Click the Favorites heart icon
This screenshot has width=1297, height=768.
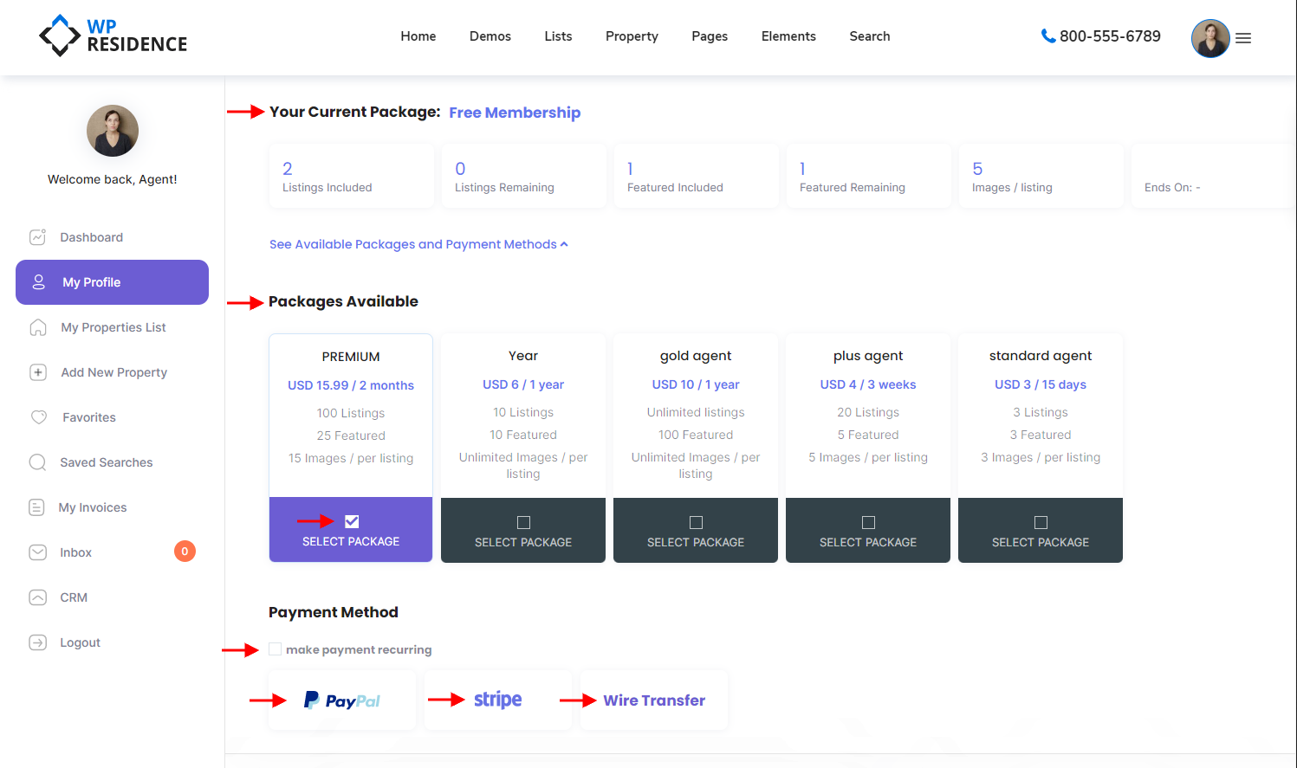(39, 417)
